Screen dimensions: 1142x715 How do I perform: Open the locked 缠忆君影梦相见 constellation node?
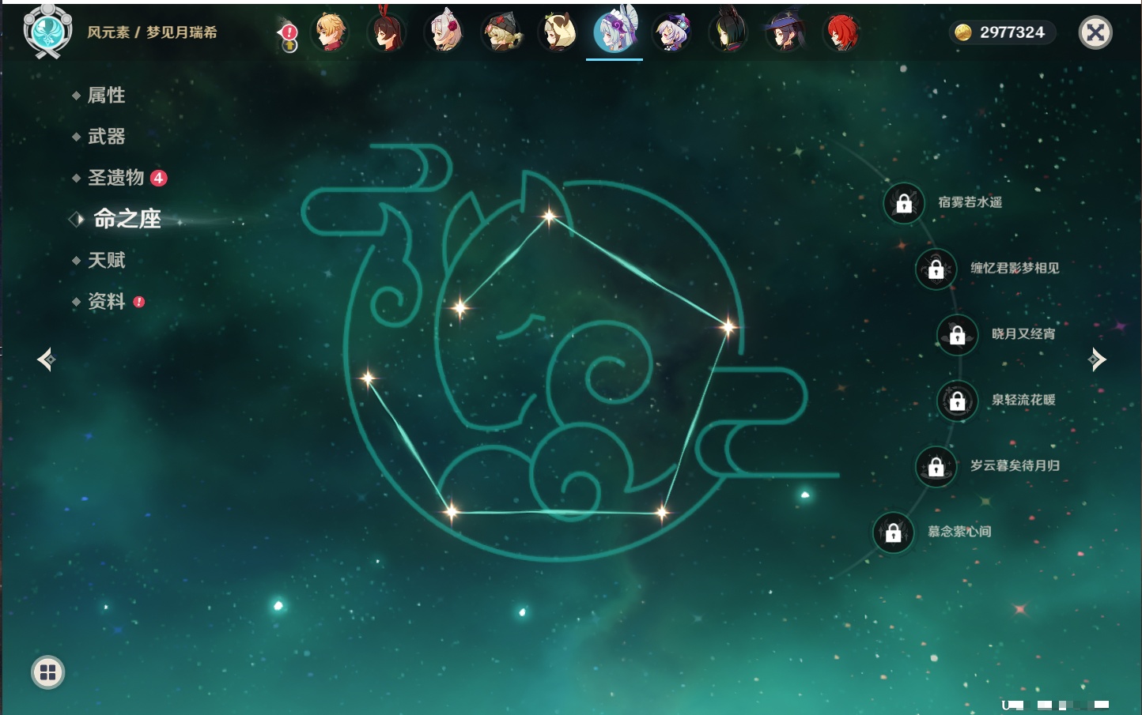[x=936, y=269]
